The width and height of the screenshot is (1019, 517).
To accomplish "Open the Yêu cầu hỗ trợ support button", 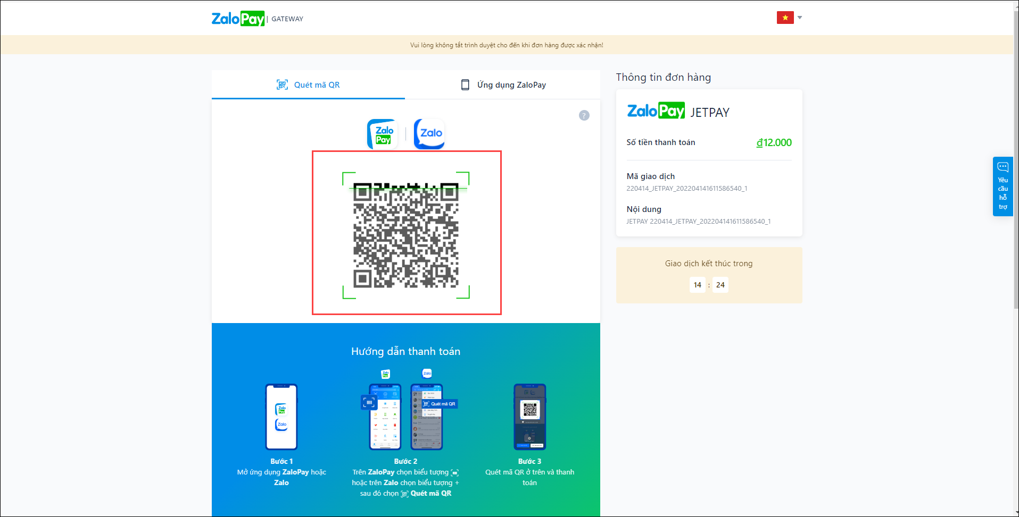I will point(1003,187).
